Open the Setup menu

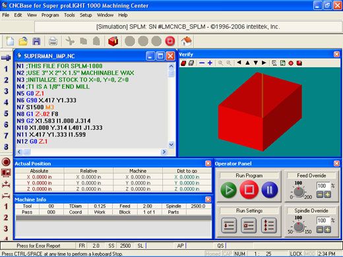click(86, 15)
